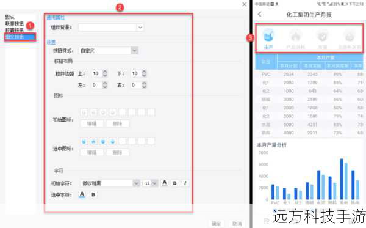The image size is (366, 228).
Task: Click the 4251 table cell
Action: pyautogui.click(x=312, y=125)
